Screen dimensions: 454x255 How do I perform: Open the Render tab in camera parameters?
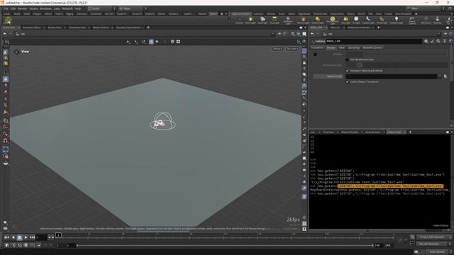(331, 47)
